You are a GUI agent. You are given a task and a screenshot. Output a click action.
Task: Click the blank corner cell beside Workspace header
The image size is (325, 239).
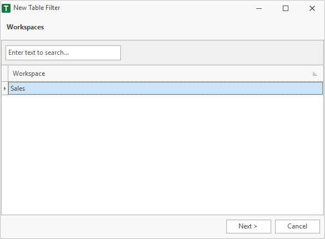click(5, 74)
